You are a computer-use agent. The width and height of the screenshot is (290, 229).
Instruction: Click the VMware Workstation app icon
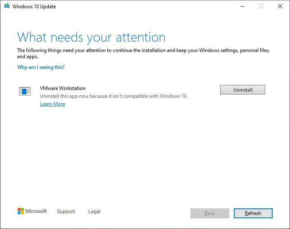coord(25,91)
